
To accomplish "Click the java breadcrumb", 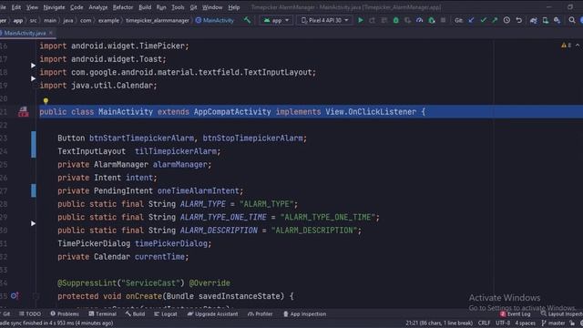I will coord(68,20).
